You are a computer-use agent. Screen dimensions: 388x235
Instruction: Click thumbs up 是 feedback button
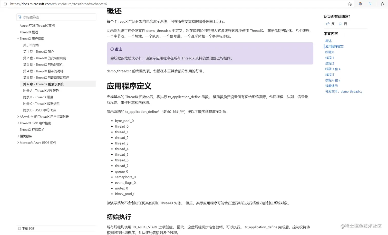point(330,24)
